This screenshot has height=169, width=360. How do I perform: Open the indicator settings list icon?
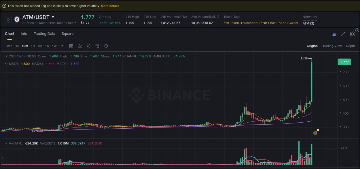(x=97, y=46)
